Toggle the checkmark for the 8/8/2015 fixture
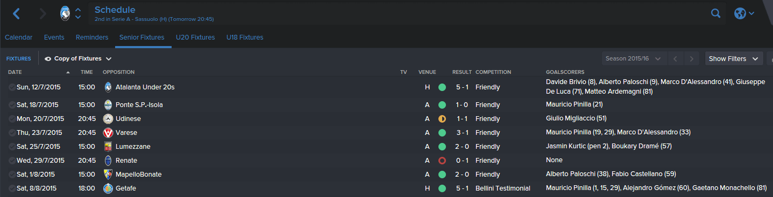The image size is (773, 197). point(12,188)
